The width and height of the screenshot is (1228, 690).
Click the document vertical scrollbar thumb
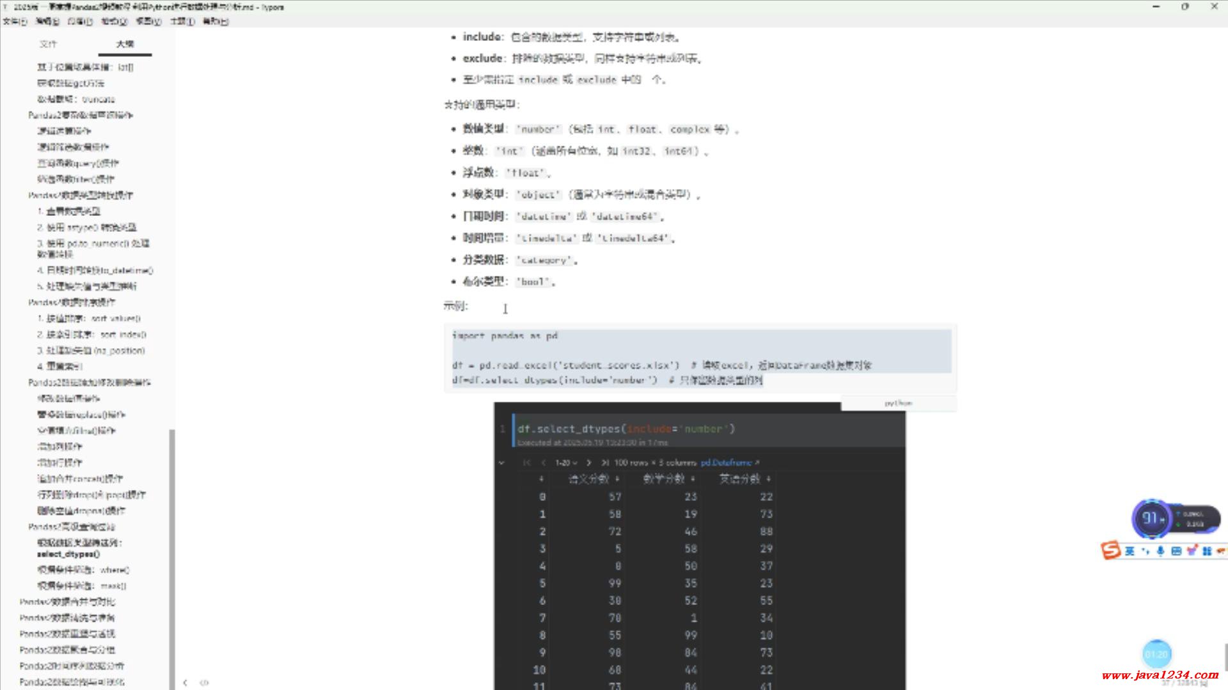[x=1225, y=657]
